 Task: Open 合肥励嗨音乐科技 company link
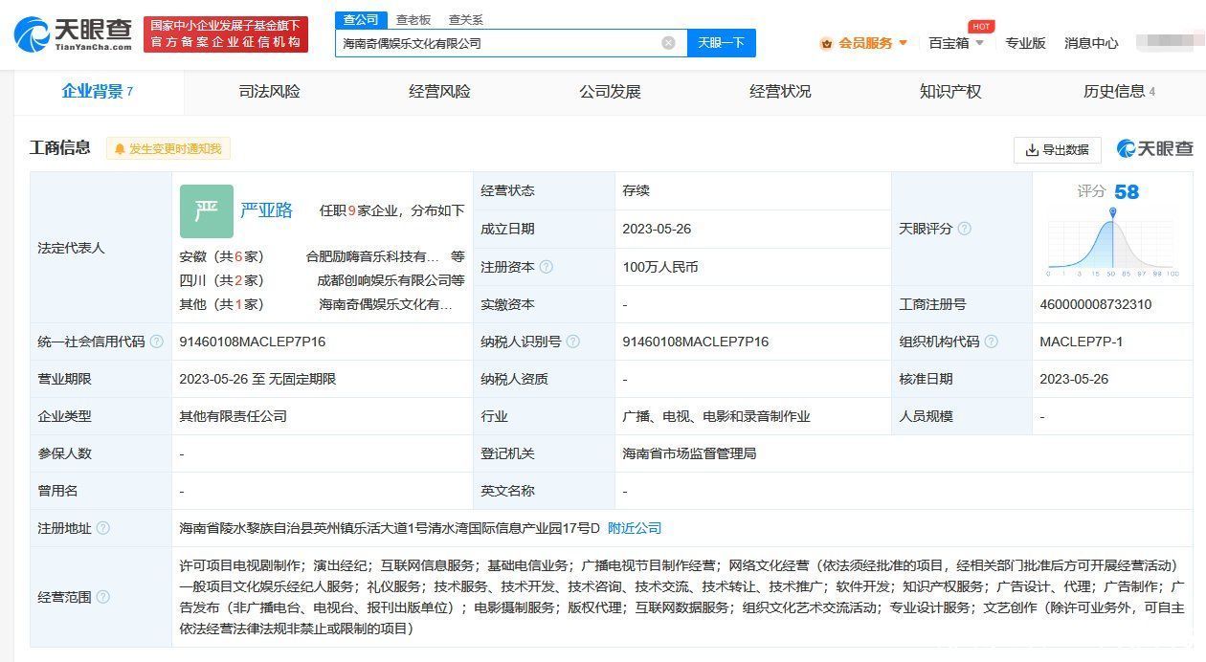click(373, 256)
